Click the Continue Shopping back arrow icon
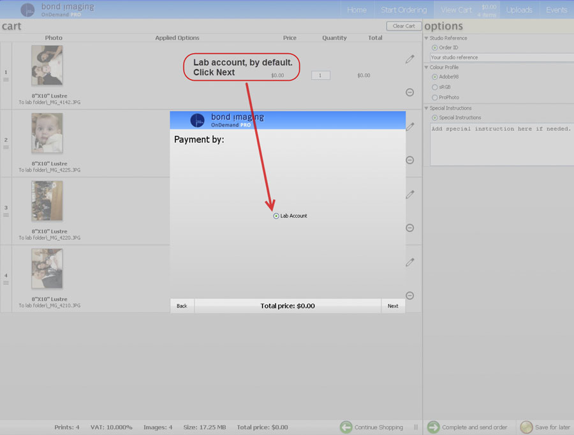The height and width of the screenshot is (435, 574). pos(346,427)
